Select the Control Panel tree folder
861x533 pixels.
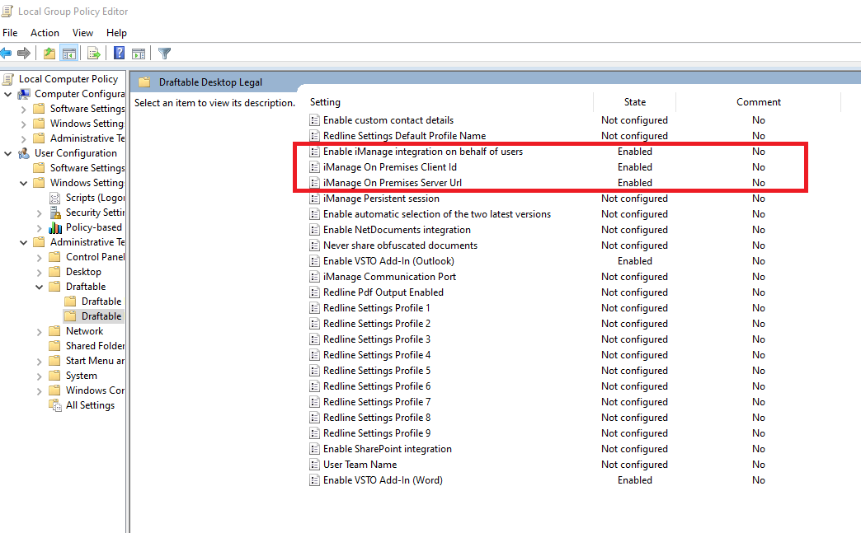coord(95,257)
